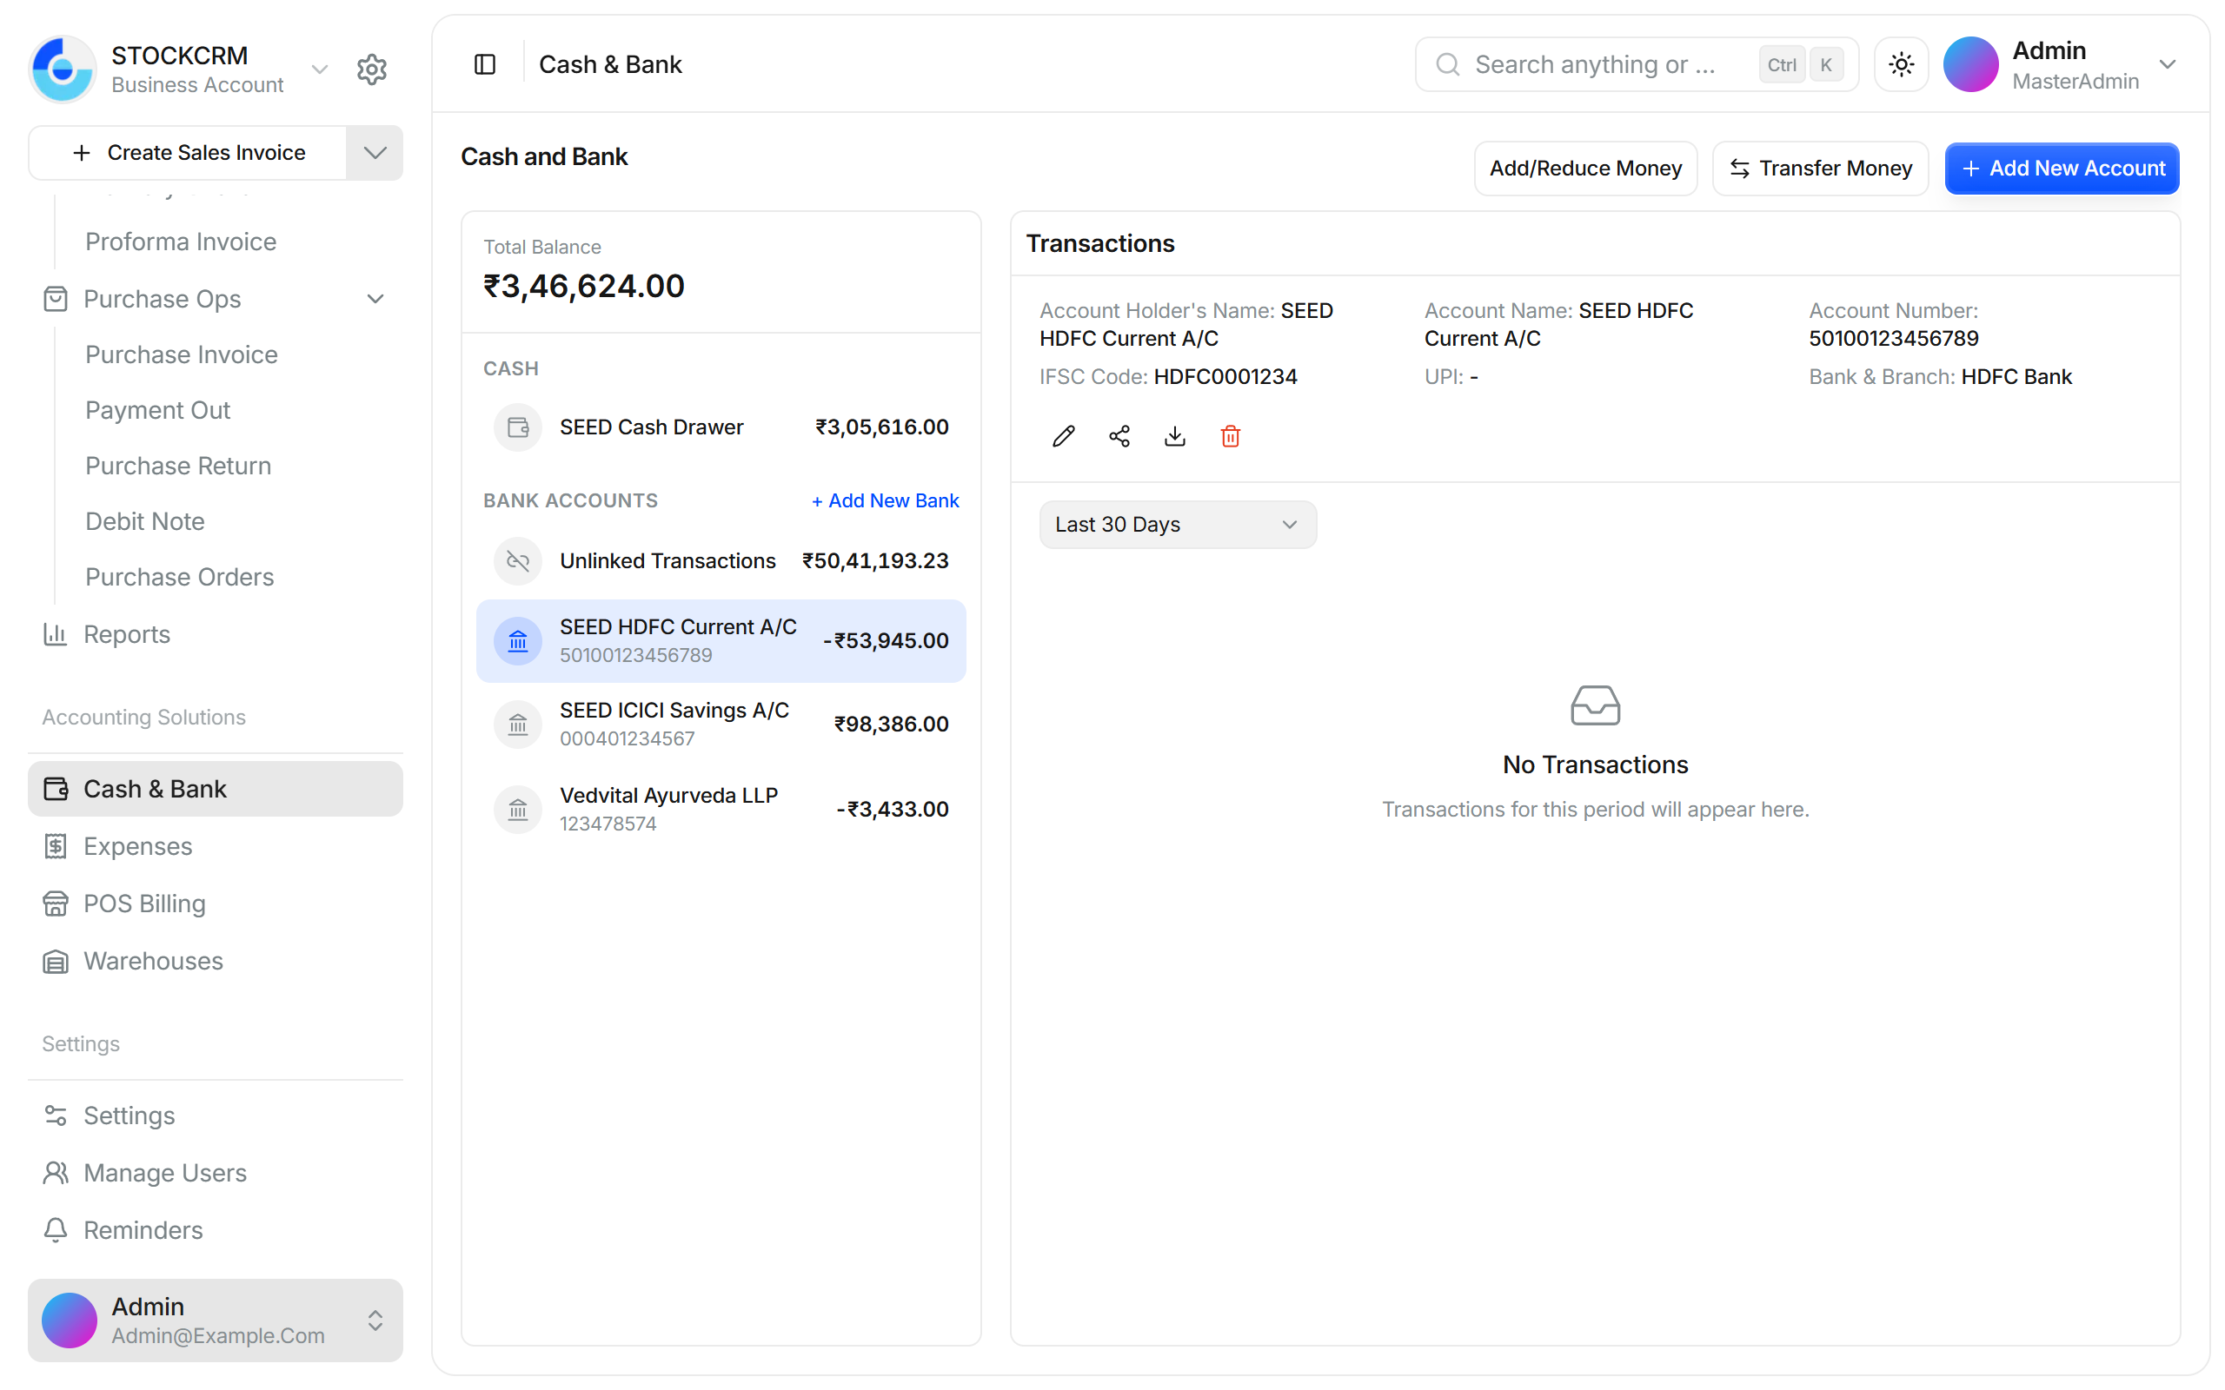Open Purchase Orders in sidebar
The width and height of the screenshot is (2225, 1390).
tap(179, 578)
